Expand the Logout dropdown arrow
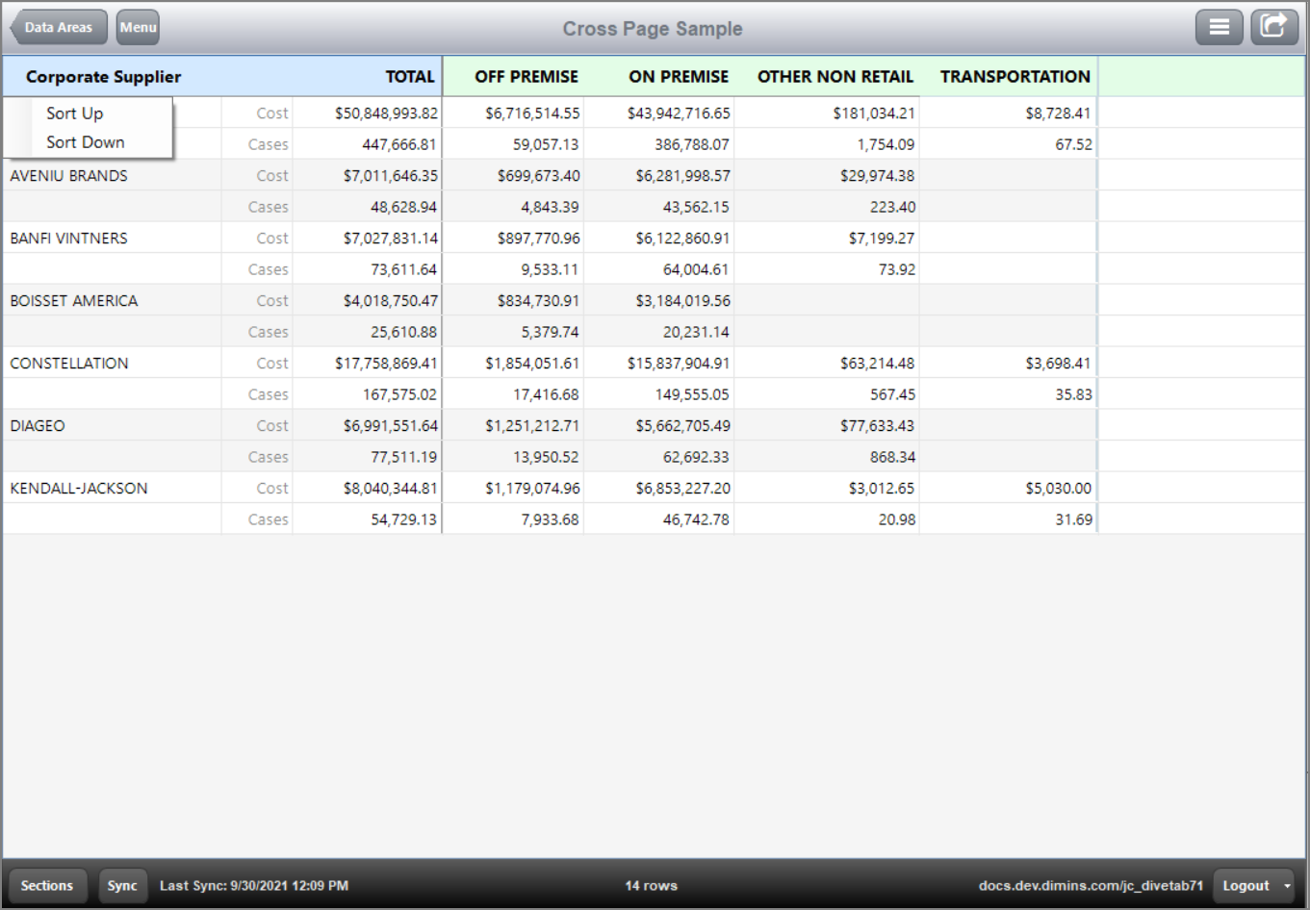Image resolution: width=1310 pixels, height=910 pixels. coord(1287,886)
